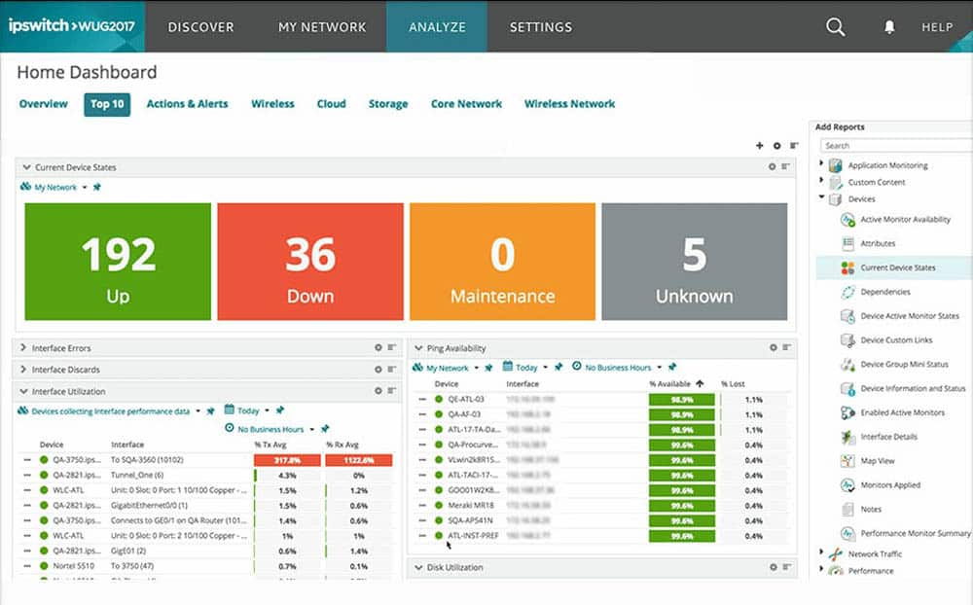973x605 pixels.
Task: Open gear settings of Interface Discards panel
Action: 378,370
